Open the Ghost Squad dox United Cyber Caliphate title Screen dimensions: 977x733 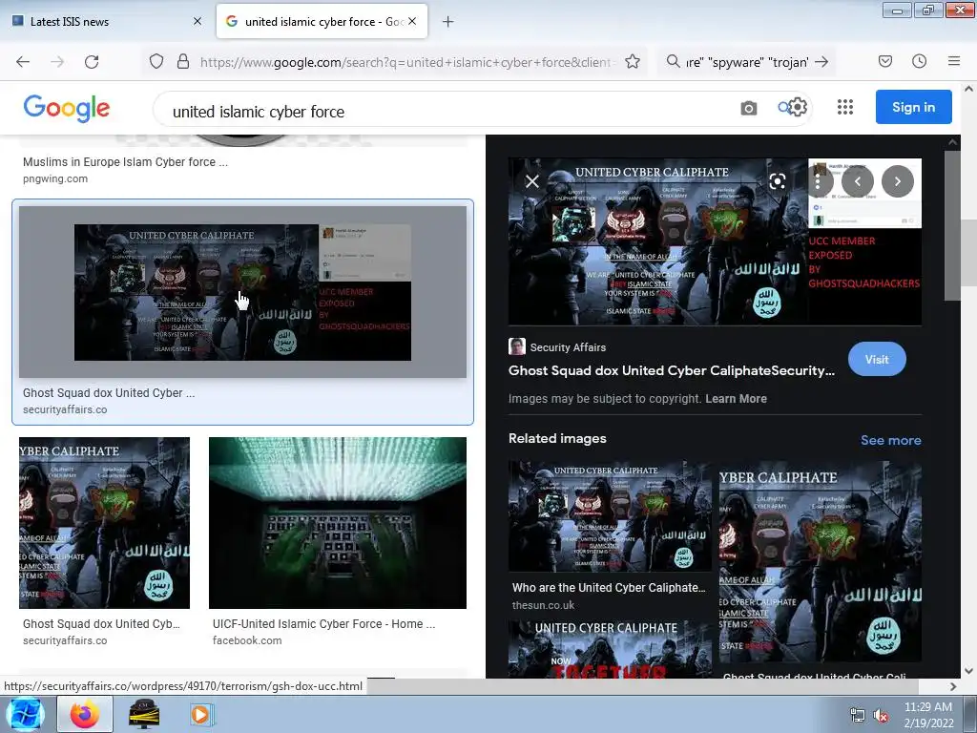671,370
